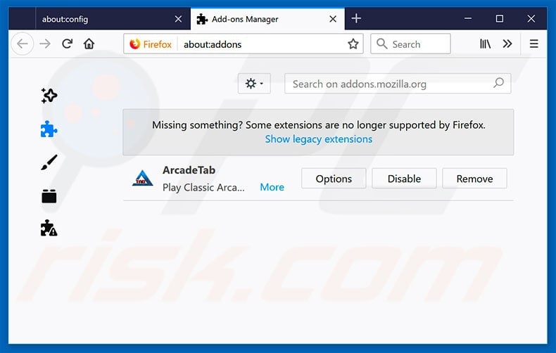556x353 pixels.
Task: Expand the toolbar overflow chevron
Action: pyautogui.click(x=507, y=44)
